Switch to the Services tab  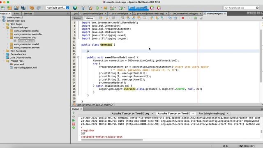[28, 14]
